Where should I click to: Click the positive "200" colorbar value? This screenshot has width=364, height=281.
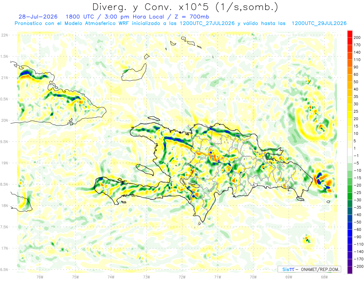pos(357,37)
